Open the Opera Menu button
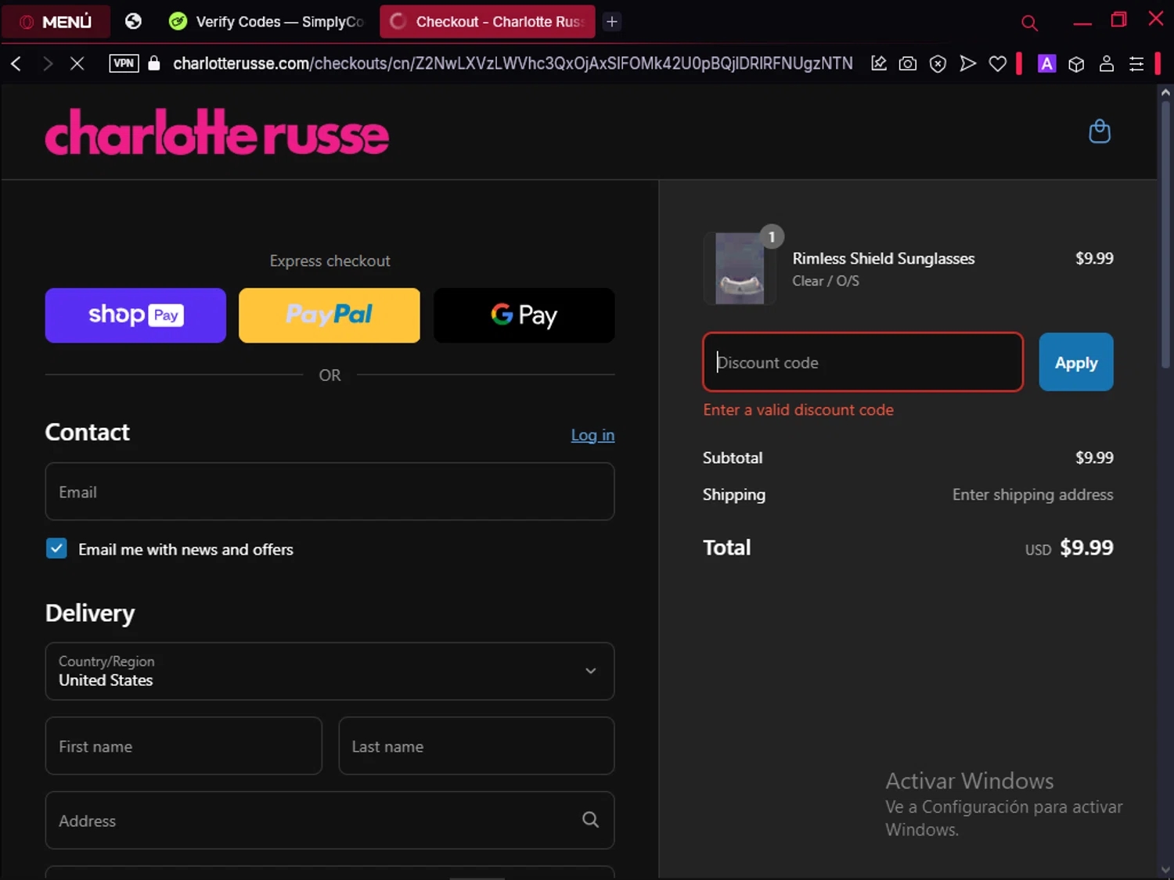 (56, 21)
